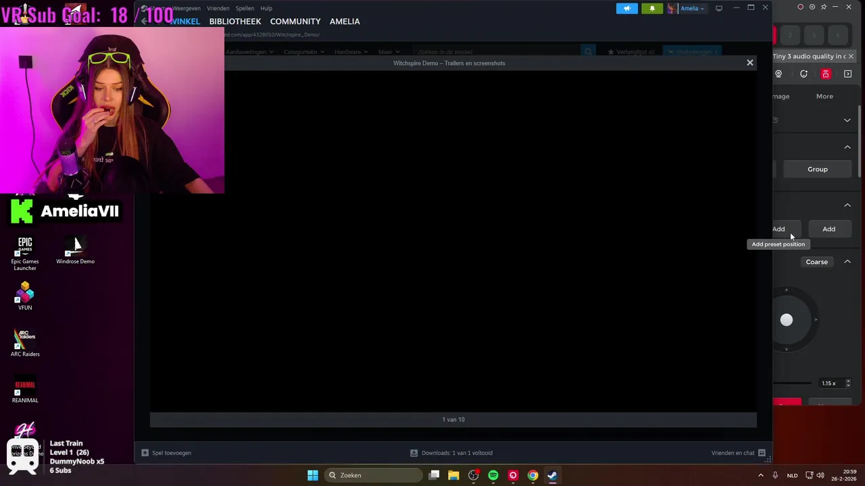865x486 pixels.
Task: Switch to Steam via taskbar icon
Action: click(x=552, y=475)
